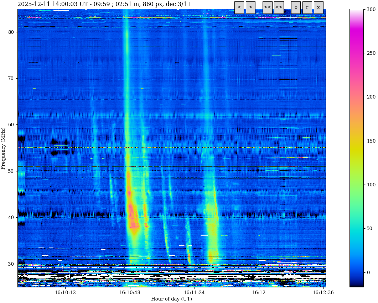Click the colorbar at the 0 level
378x303 pixels.
coord(357,273)
